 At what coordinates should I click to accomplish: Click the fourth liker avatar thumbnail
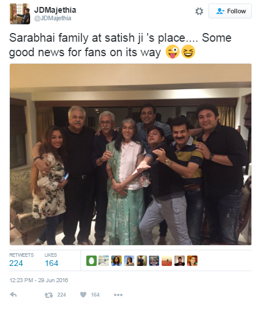click(129, 261)
